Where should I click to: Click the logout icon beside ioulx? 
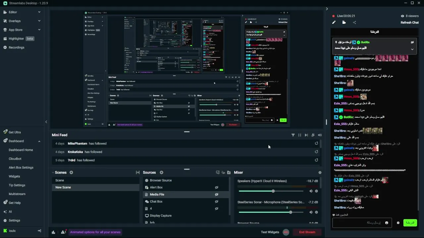coord(39,231)
